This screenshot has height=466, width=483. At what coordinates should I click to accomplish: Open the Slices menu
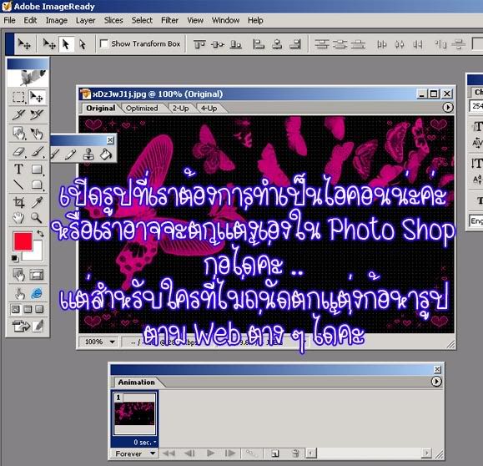pyautogui.click(x=113, y=20)
